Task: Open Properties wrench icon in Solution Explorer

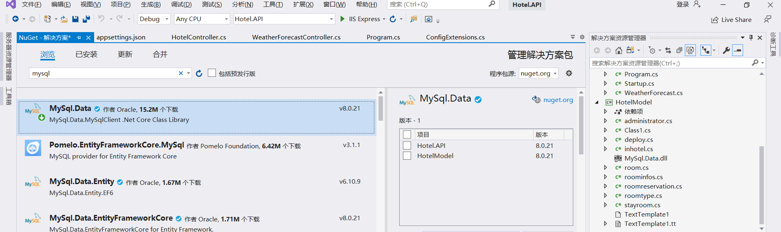Action: point(726,50)
